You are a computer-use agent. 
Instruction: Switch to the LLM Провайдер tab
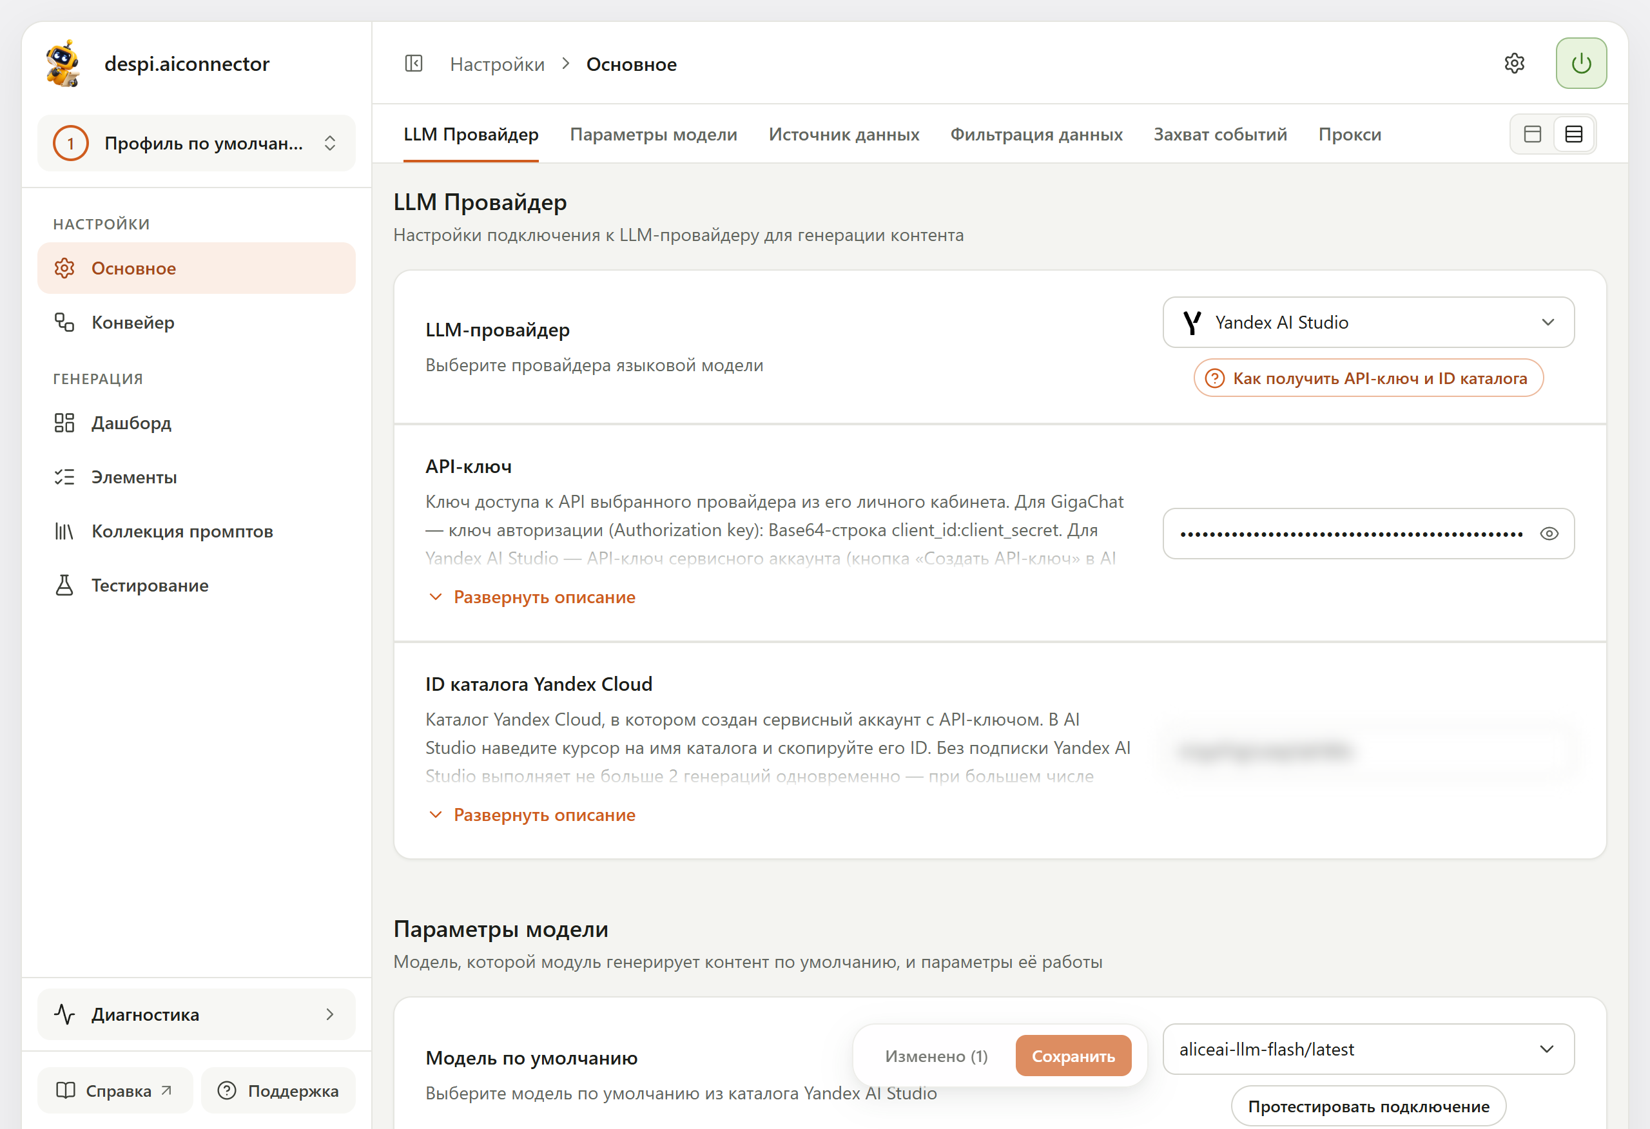[471, 134]
